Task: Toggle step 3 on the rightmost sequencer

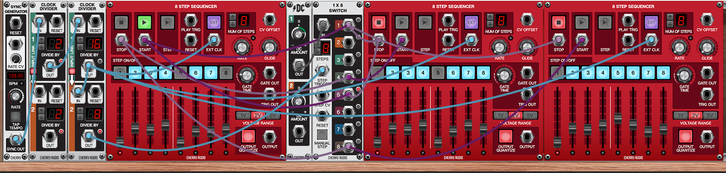Action: tap(587, 72)
